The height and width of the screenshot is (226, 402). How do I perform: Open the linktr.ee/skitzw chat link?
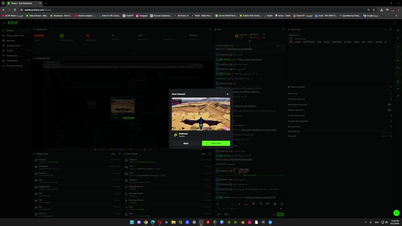coord(250,59)
